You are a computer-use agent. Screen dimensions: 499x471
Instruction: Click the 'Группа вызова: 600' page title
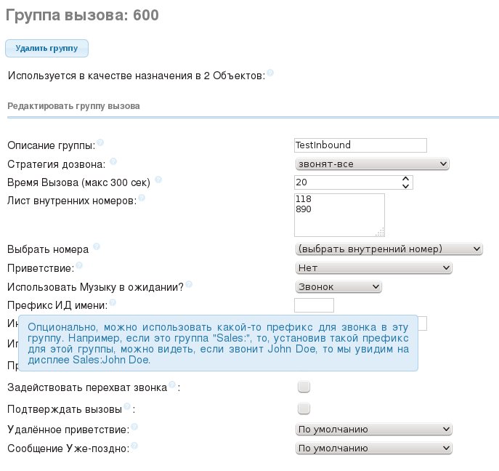82,15
